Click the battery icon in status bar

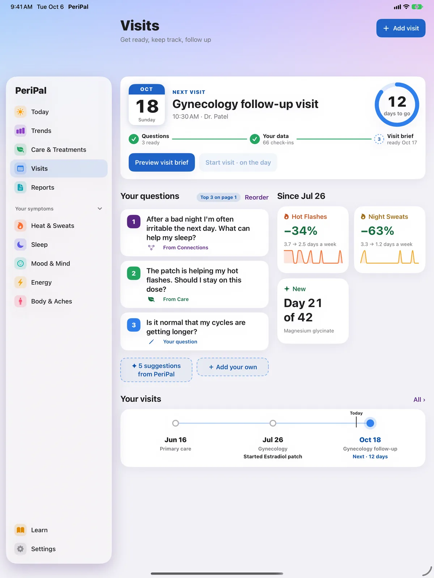[x=417, y=7]
